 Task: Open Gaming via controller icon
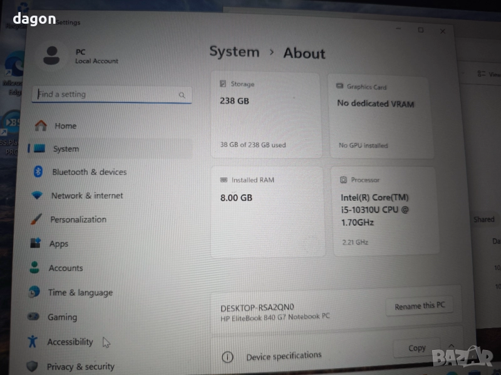(34, 317)
